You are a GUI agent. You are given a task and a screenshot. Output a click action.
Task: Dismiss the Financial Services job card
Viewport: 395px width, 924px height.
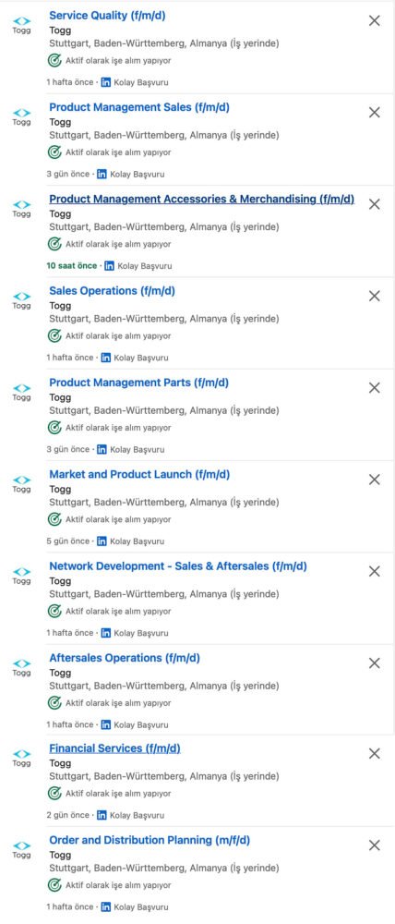click(x=374, y=753)
